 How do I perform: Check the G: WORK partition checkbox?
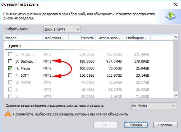pos(10,83)
